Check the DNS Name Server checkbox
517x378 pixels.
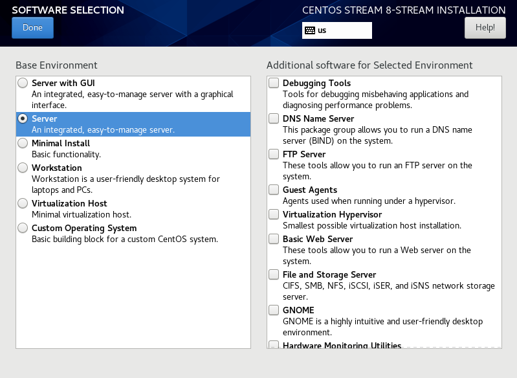tap(274, 118)
